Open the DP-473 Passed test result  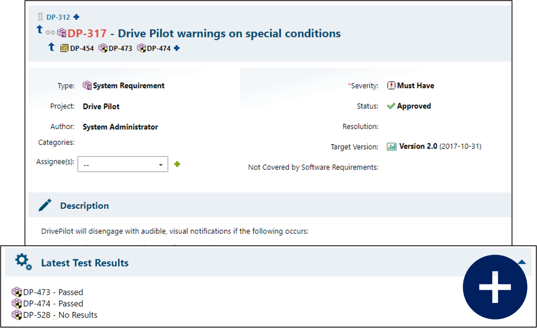point(53,292)
